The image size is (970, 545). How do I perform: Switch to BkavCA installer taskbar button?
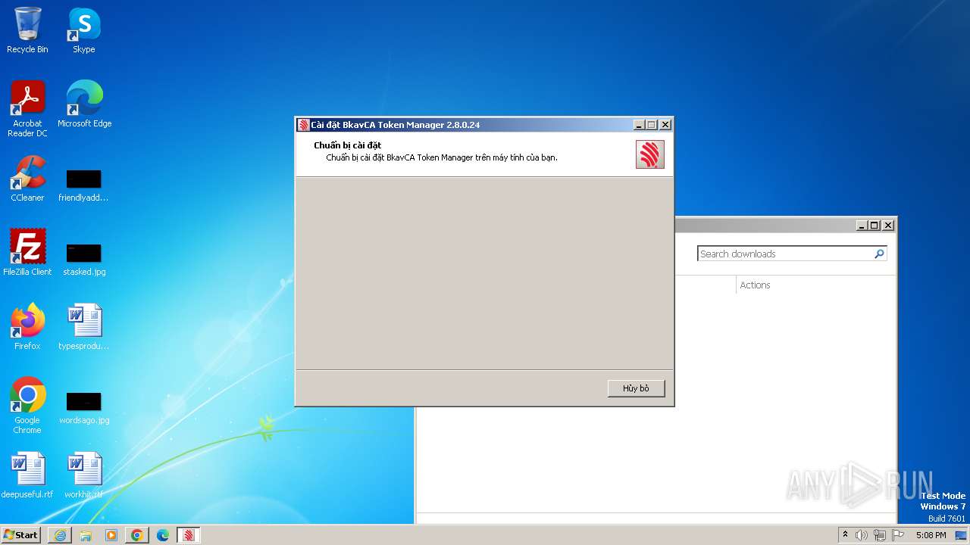(x=189, y=535)
